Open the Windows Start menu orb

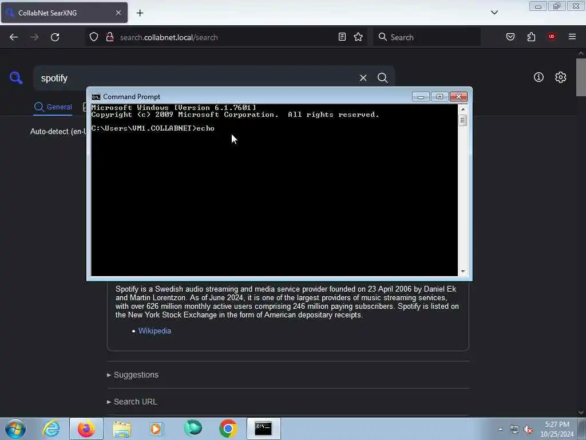click(15, 429)
